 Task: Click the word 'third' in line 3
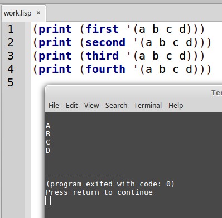102,56
